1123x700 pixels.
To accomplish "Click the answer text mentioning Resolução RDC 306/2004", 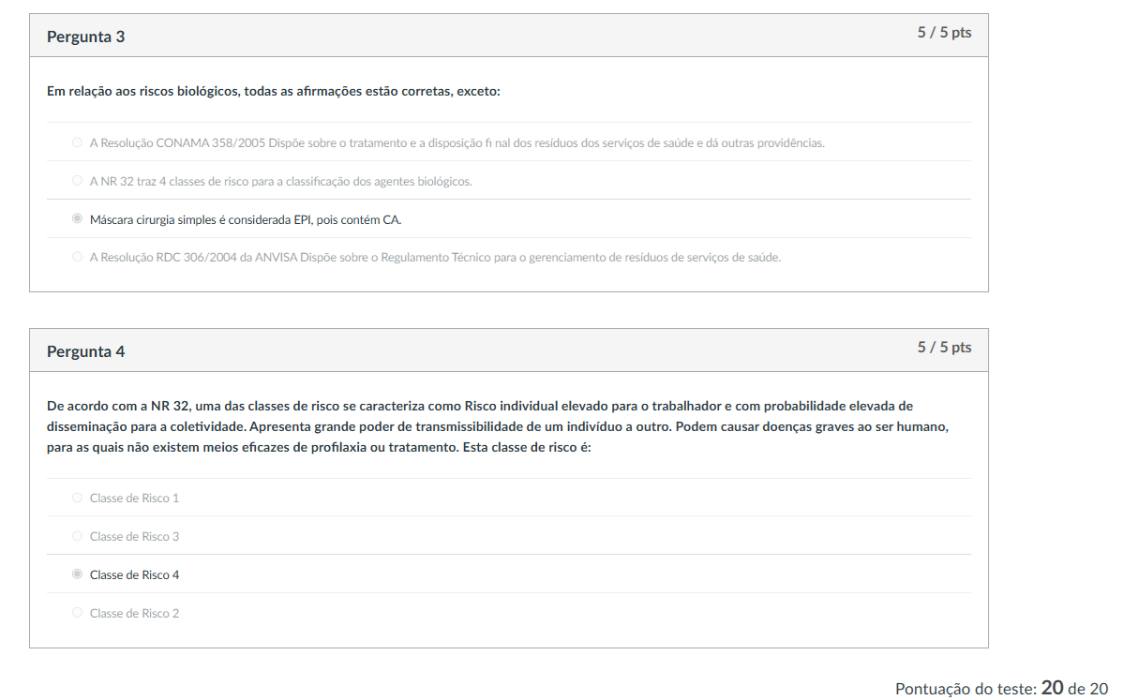I will (435, 257).
